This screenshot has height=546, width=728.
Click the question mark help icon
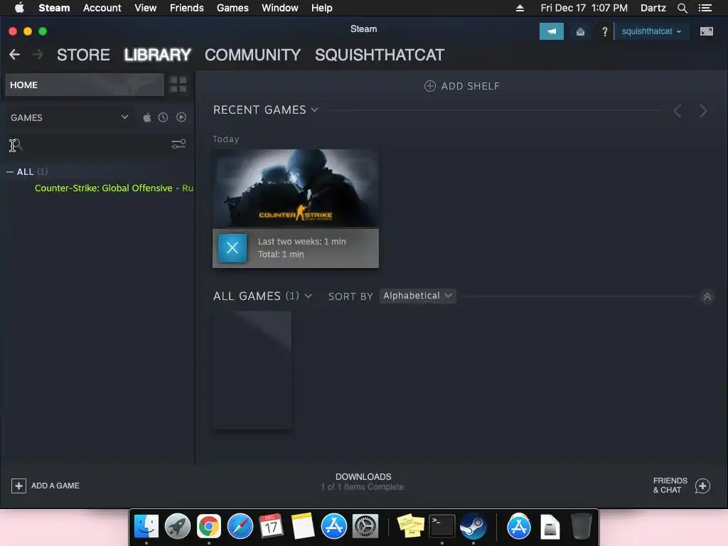(x=604, y=31)
